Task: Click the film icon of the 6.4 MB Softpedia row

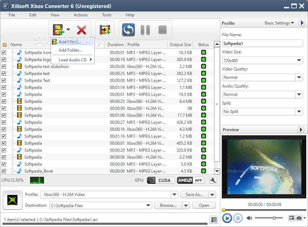Action: (19, 101)
